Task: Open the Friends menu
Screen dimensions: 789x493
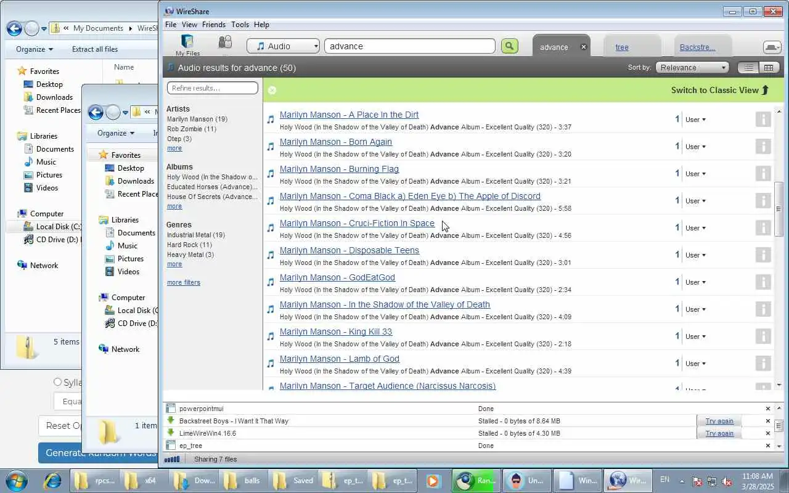Action: pyautogui.click(x=214, y=25)
